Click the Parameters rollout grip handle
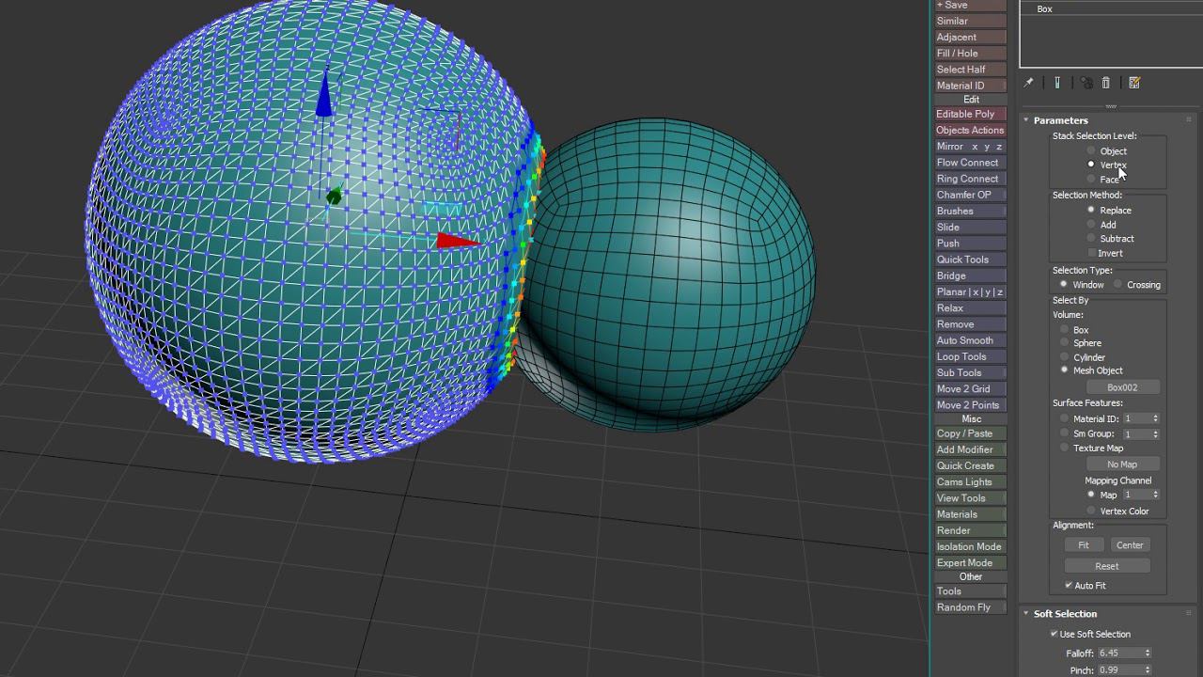This screenshot has width=1203, height=677. (x=1189, y=120)
